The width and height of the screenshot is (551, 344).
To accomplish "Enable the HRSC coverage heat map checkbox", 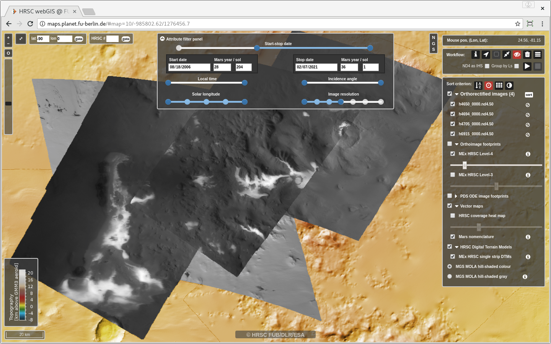I will [453, 216].
